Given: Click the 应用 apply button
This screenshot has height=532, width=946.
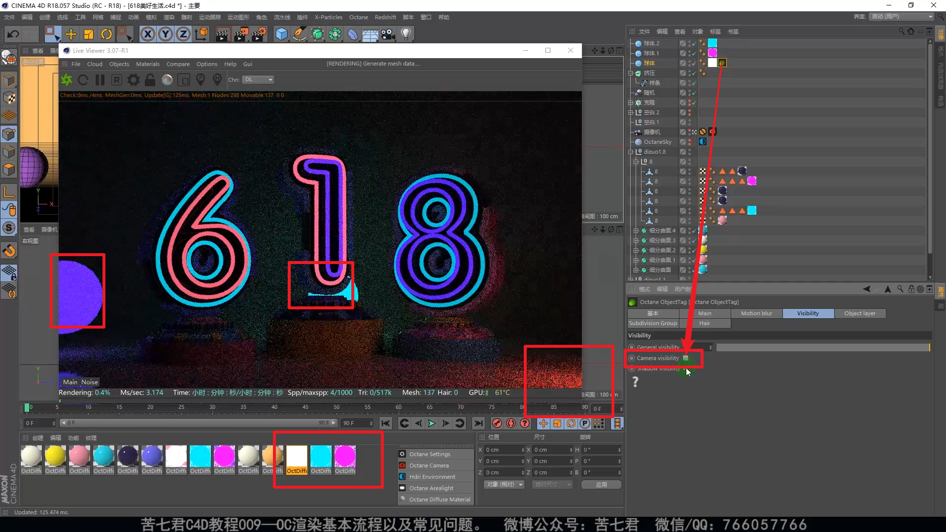Looking at the screenshot, I should [601, 485].
